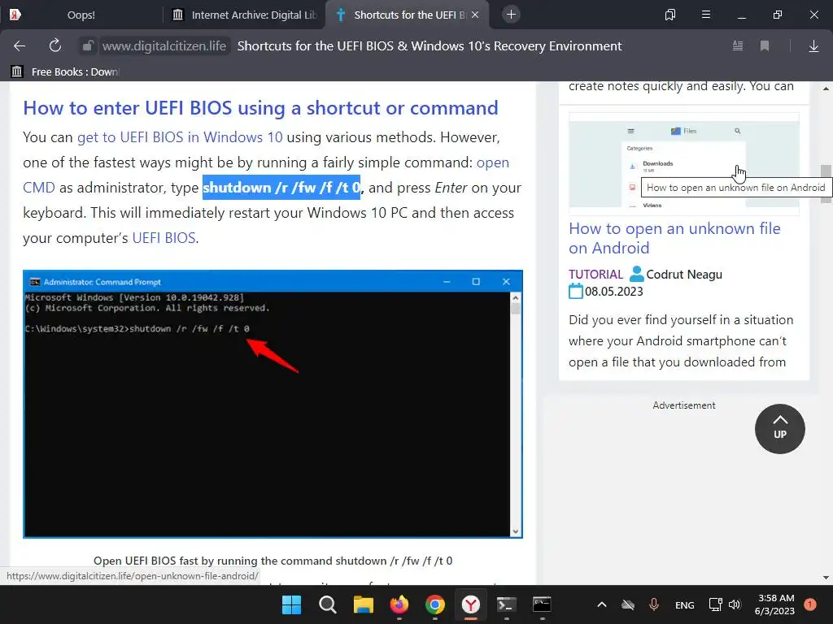Image resolution: width=833 pixels, height=624 pixels.
Task: Click highlighted shutdown /r /fw /f /t 0 text
Action: [x=281, y=188]
